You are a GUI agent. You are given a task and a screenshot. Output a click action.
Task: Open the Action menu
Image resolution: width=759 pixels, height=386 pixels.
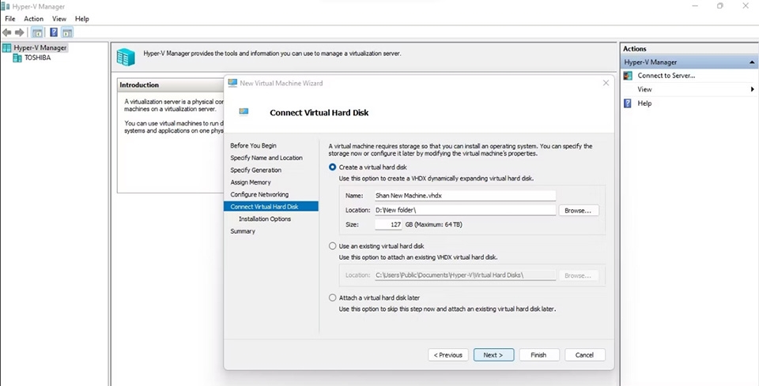[x=34, y=19]
